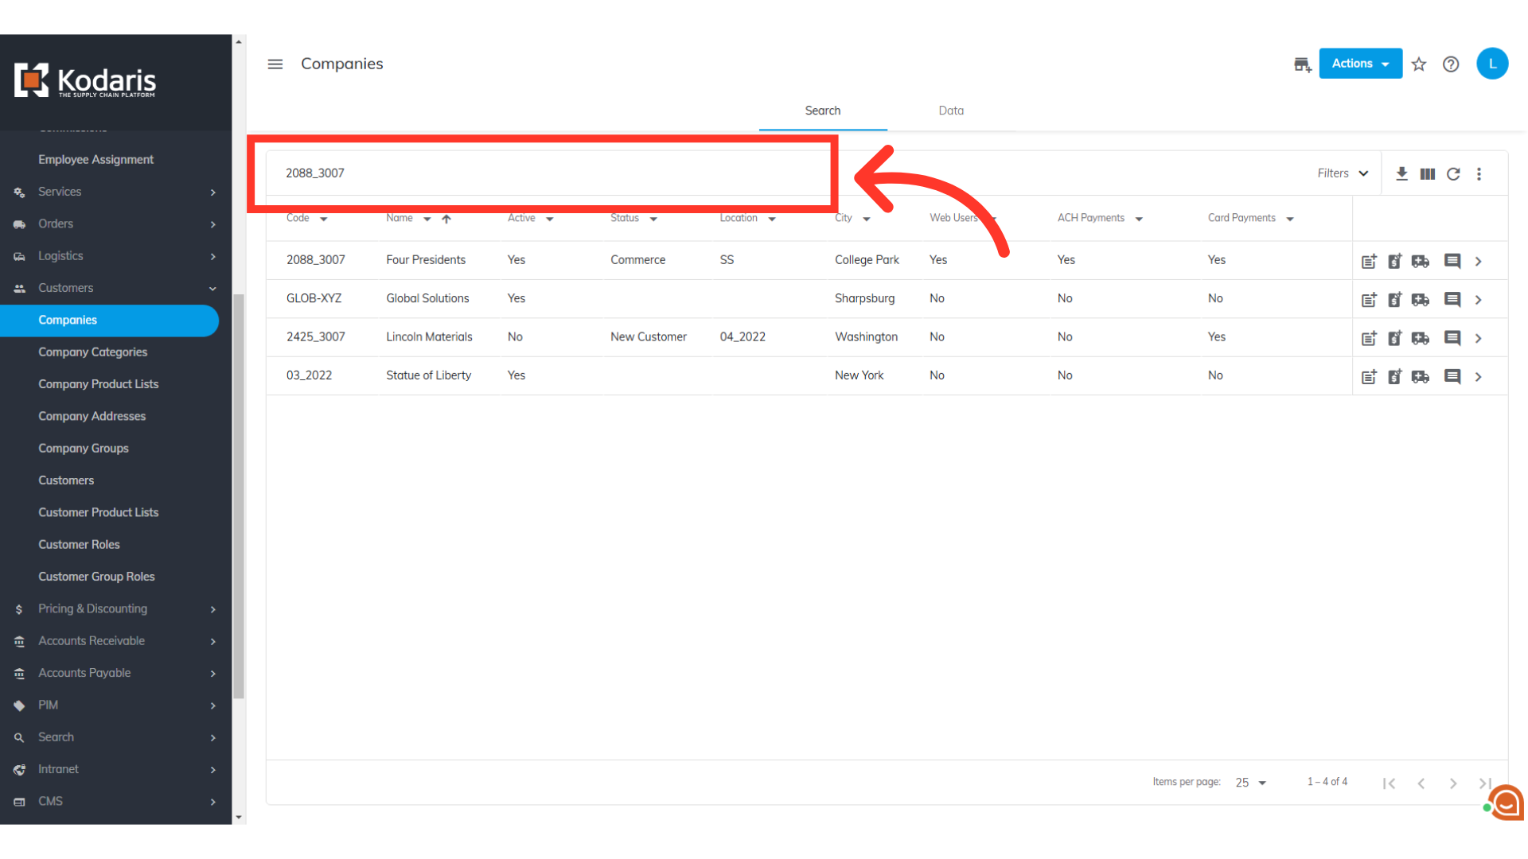The image size is (1528, 859).
Task: Expand the Filters dropdown
Action: point(1343,173)
